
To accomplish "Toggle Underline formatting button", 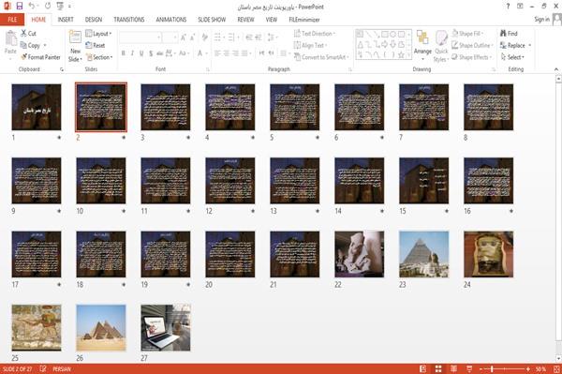I will [x=141, y=53].
